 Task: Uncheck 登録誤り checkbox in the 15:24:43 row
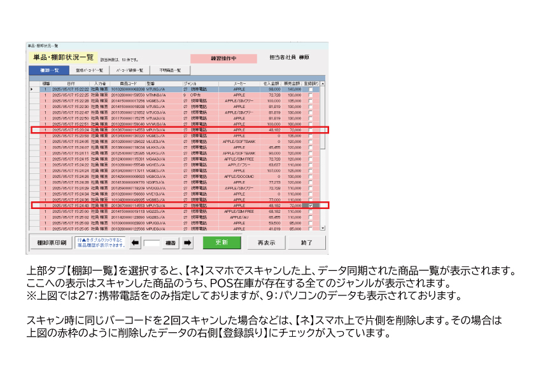[311, 206]
